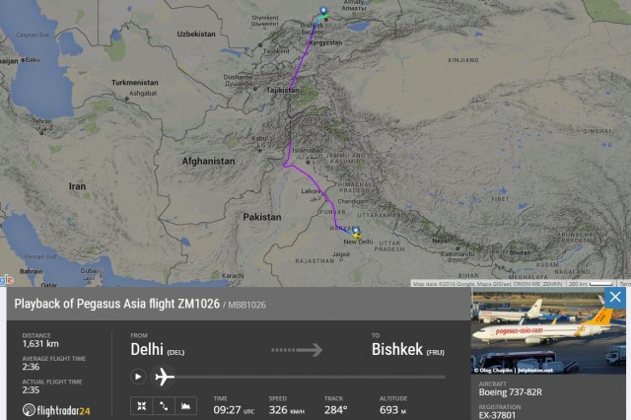
Task: Click the center-map-on-aircraft icon
Action: 141,406
